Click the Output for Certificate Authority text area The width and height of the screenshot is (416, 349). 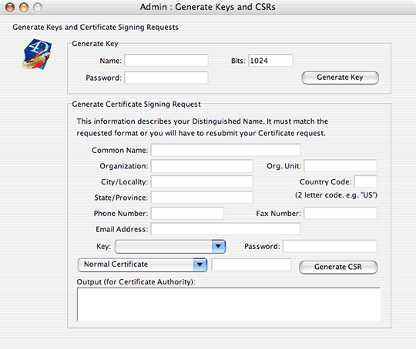229,304
